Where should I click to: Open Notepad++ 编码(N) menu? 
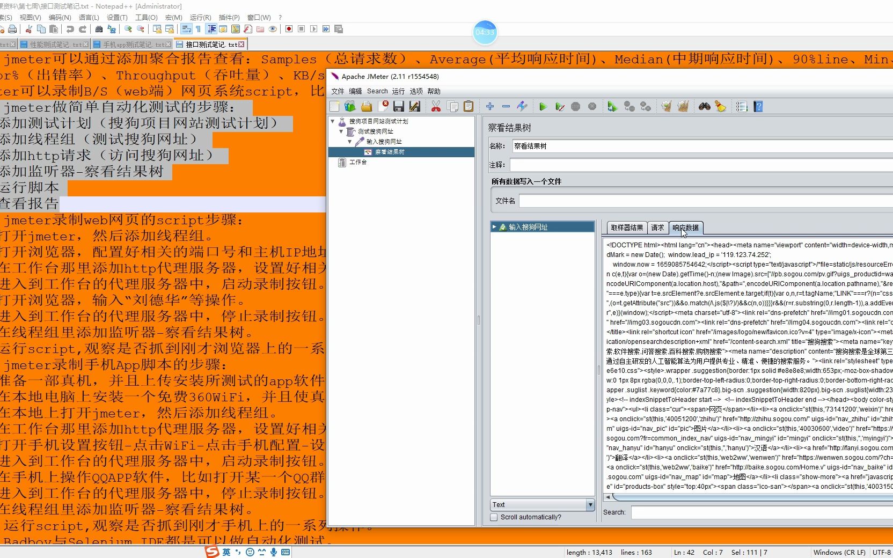60,17
